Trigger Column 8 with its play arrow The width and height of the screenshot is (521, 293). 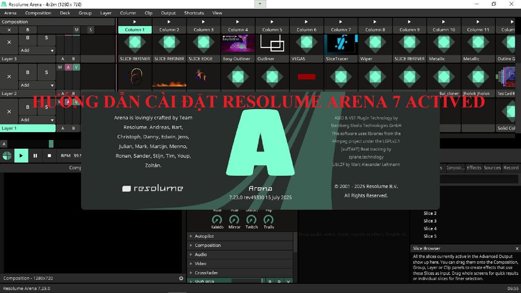coord(375,22)
